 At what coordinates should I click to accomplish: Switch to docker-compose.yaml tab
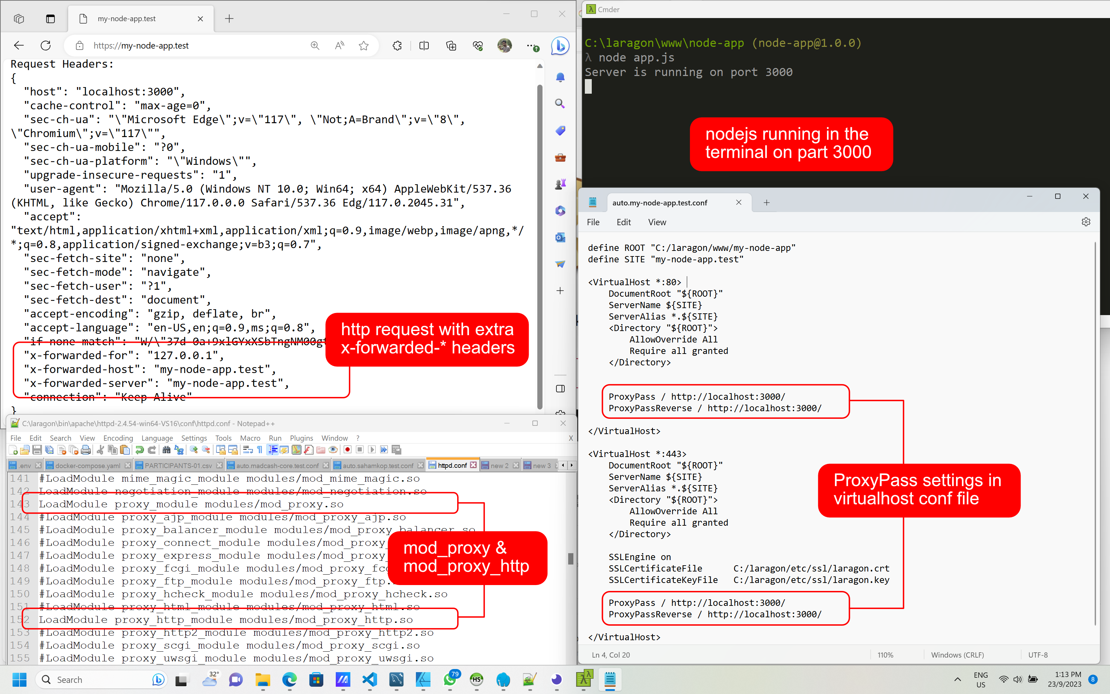(x=88, y=465)
